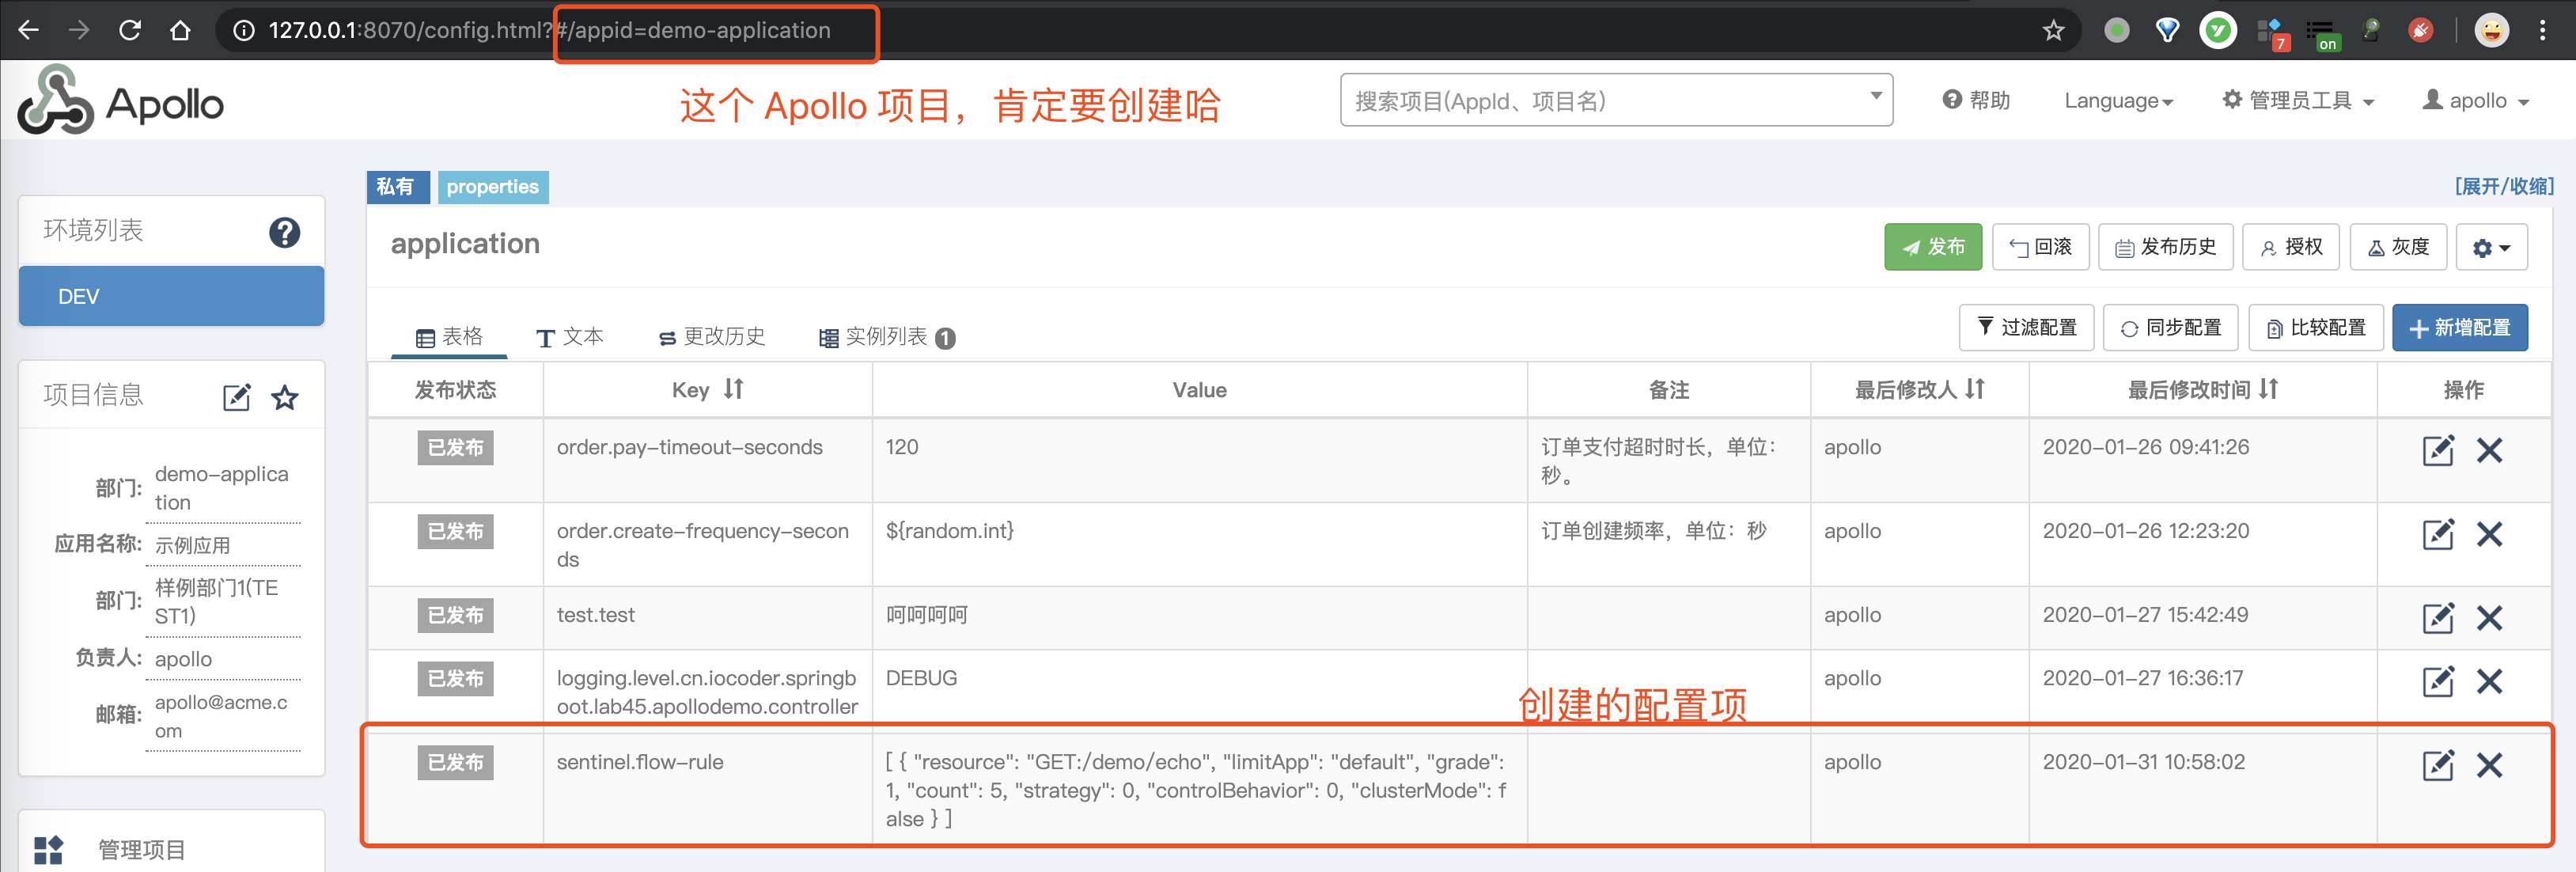
Task: Expand the admin tools menu (管理员工具)
Action: (2298, 101)
